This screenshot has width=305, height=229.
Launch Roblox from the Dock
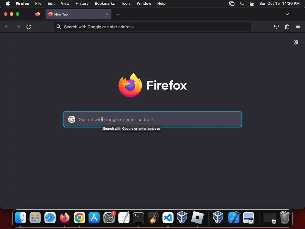pyautogui.click(x=197, y=217)
